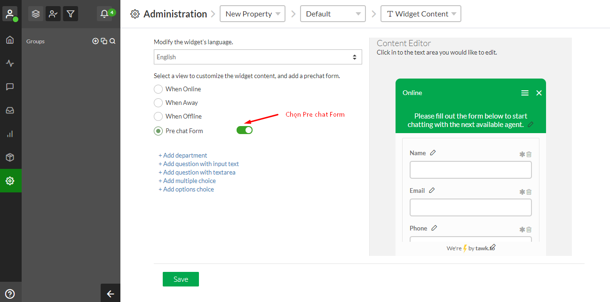Collapse sidebar with back arrow button
Screen dimensions: 610x302
pyautogui.click(x=111, y=294)
